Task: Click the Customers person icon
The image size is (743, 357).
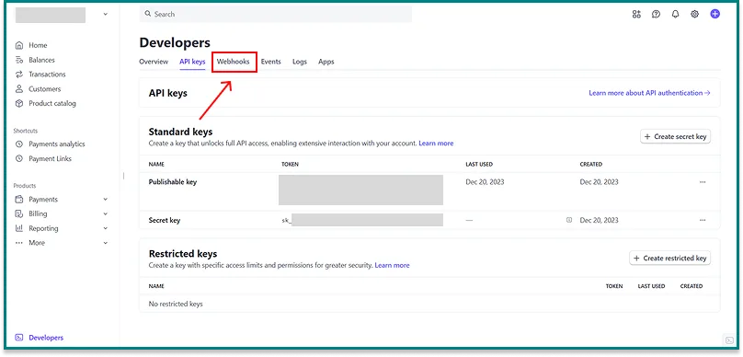Action: click(19, 88)
